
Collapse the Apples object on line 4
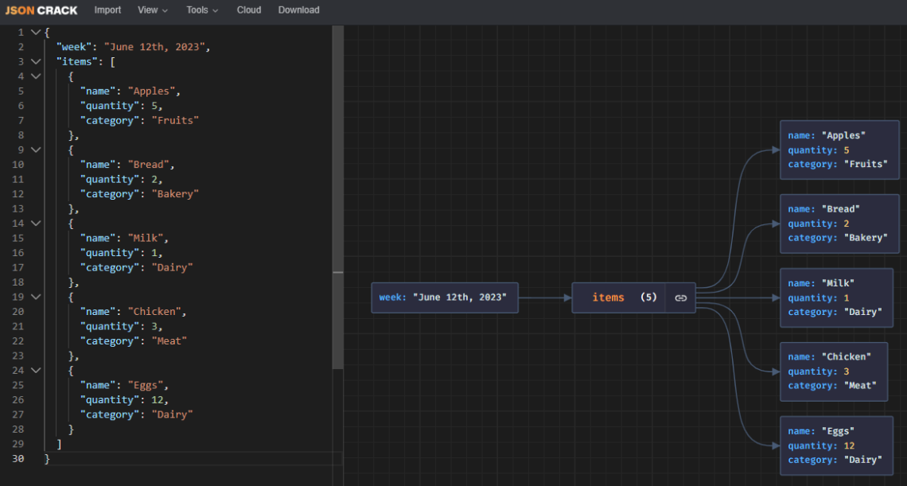[34, 76]
